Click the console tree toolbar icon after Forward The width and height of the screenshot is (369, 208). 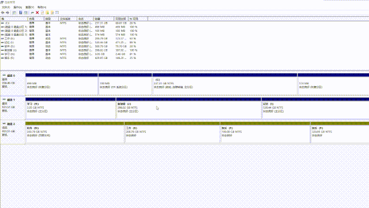pyautogui.click(x=14, y=13)
